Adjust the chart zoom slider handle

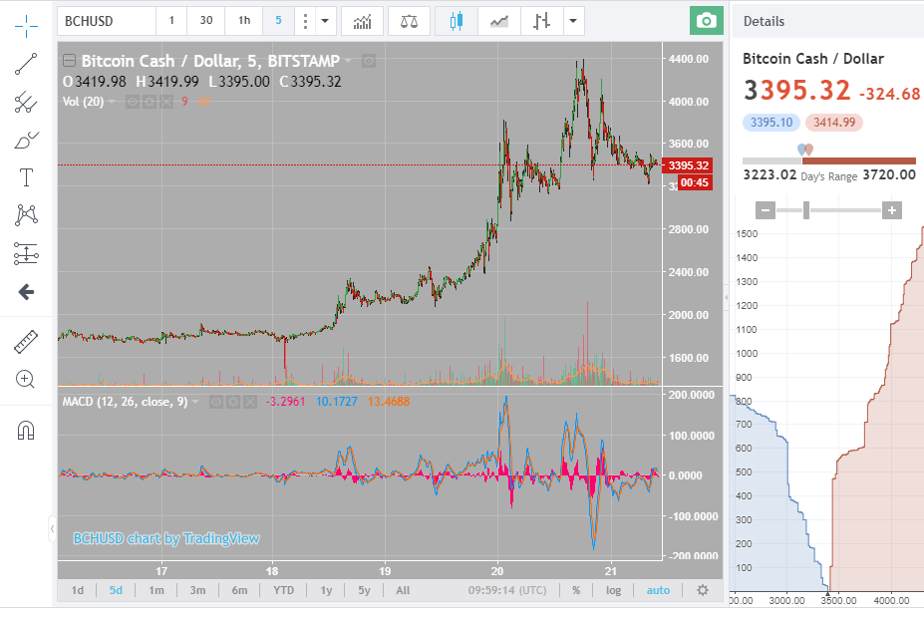pos(806,210)
